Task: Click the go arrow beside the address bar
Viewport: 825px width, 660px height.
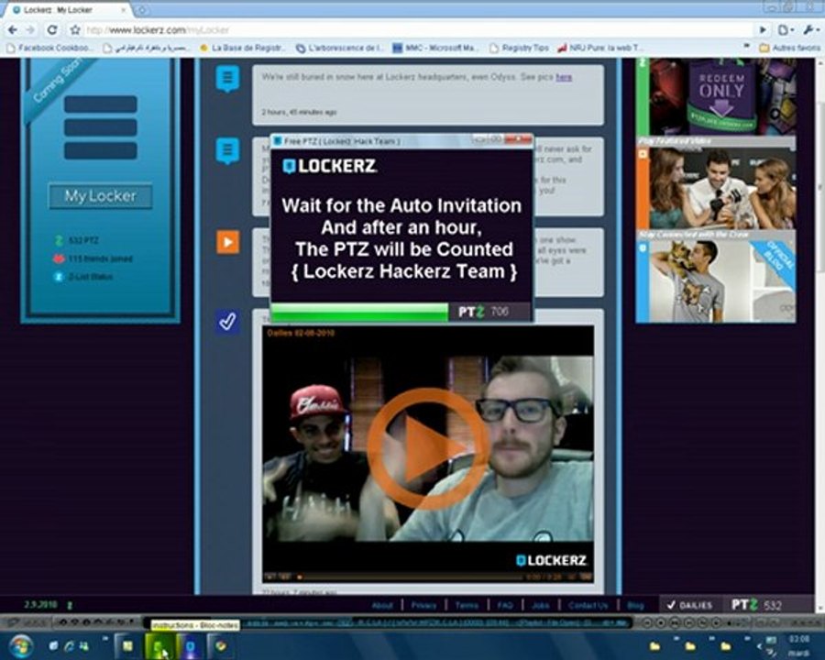Action: pos(763,30)
